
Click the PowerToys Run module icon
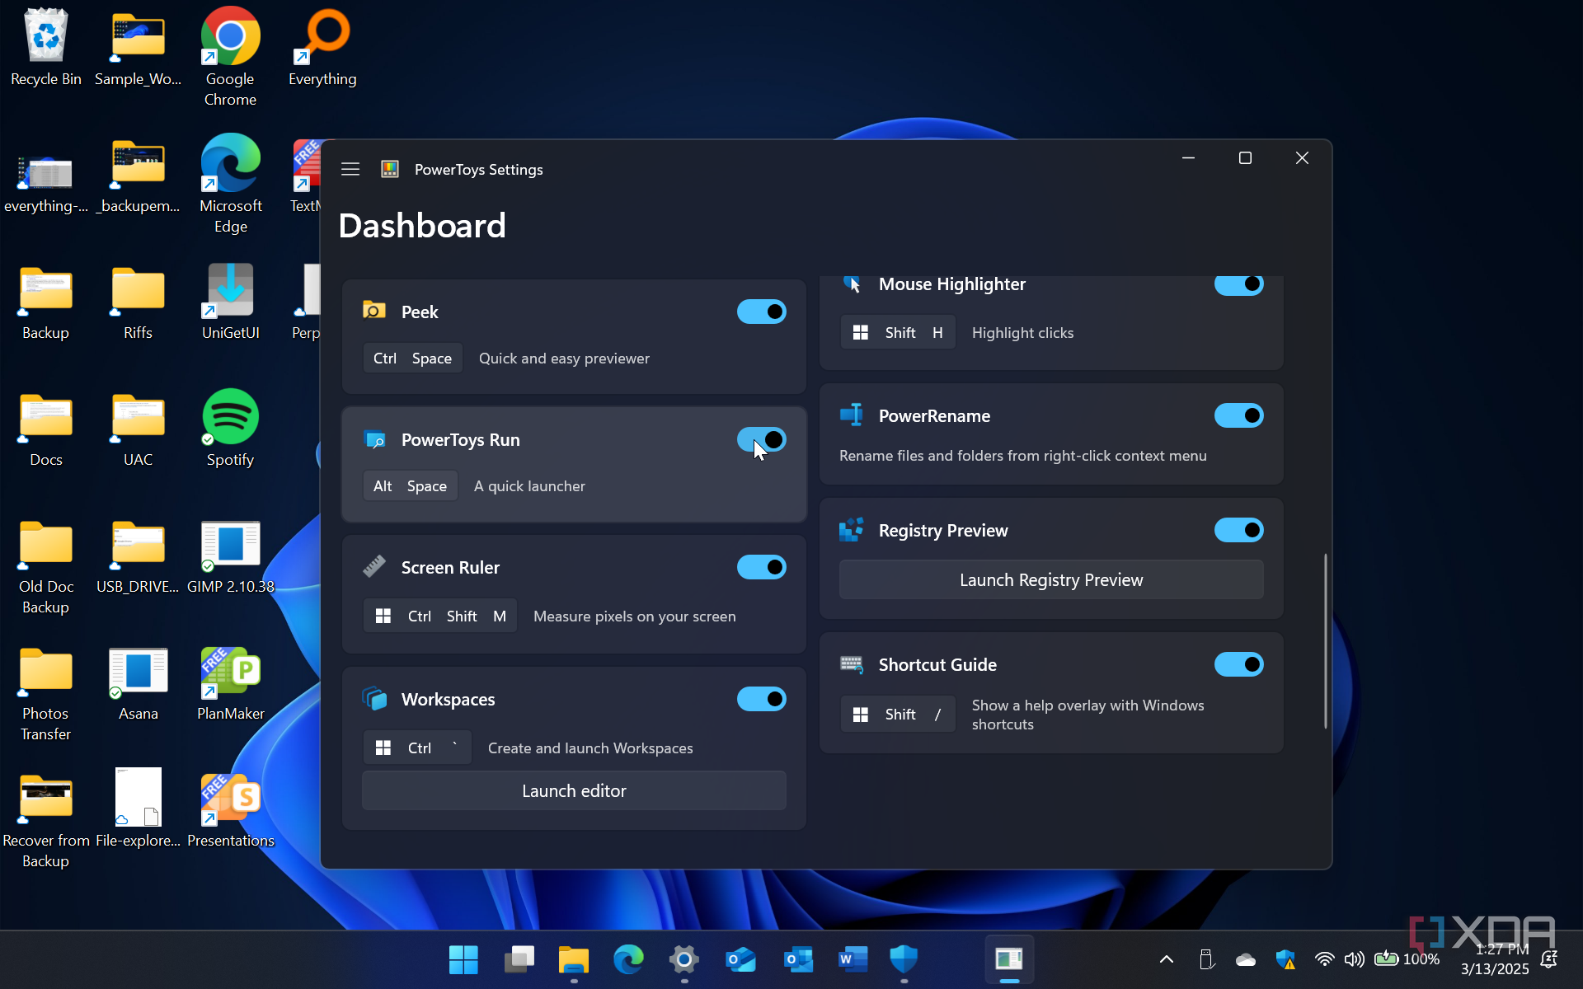click(374, 439)
